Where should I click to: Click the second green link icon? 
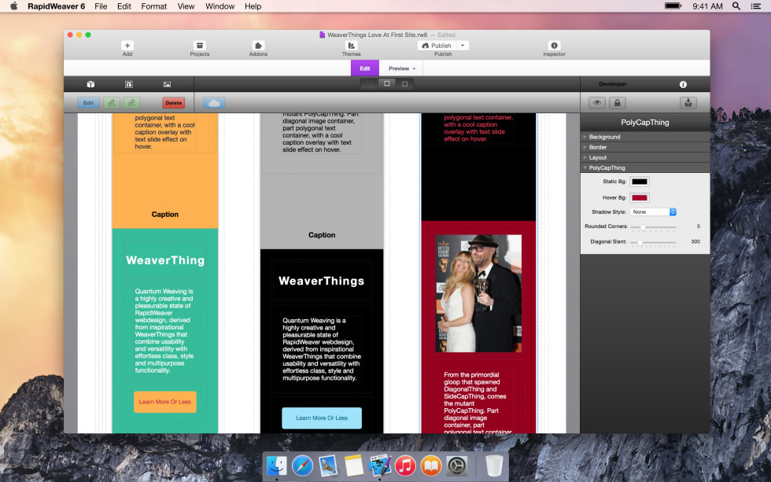132,103
